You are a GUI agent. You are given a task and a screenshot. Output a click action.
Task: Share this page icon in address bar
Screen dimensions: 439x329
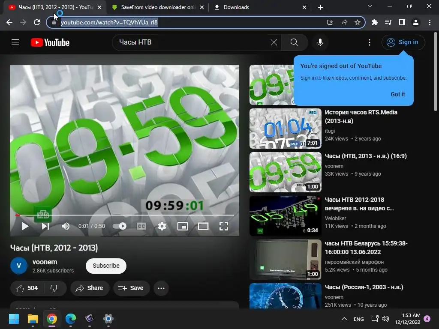[344, 22]
